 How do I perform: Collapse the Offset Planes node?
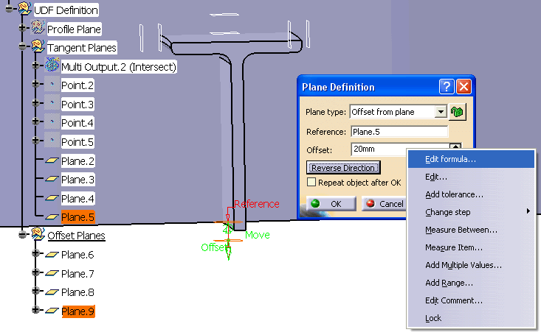point(22,234)
